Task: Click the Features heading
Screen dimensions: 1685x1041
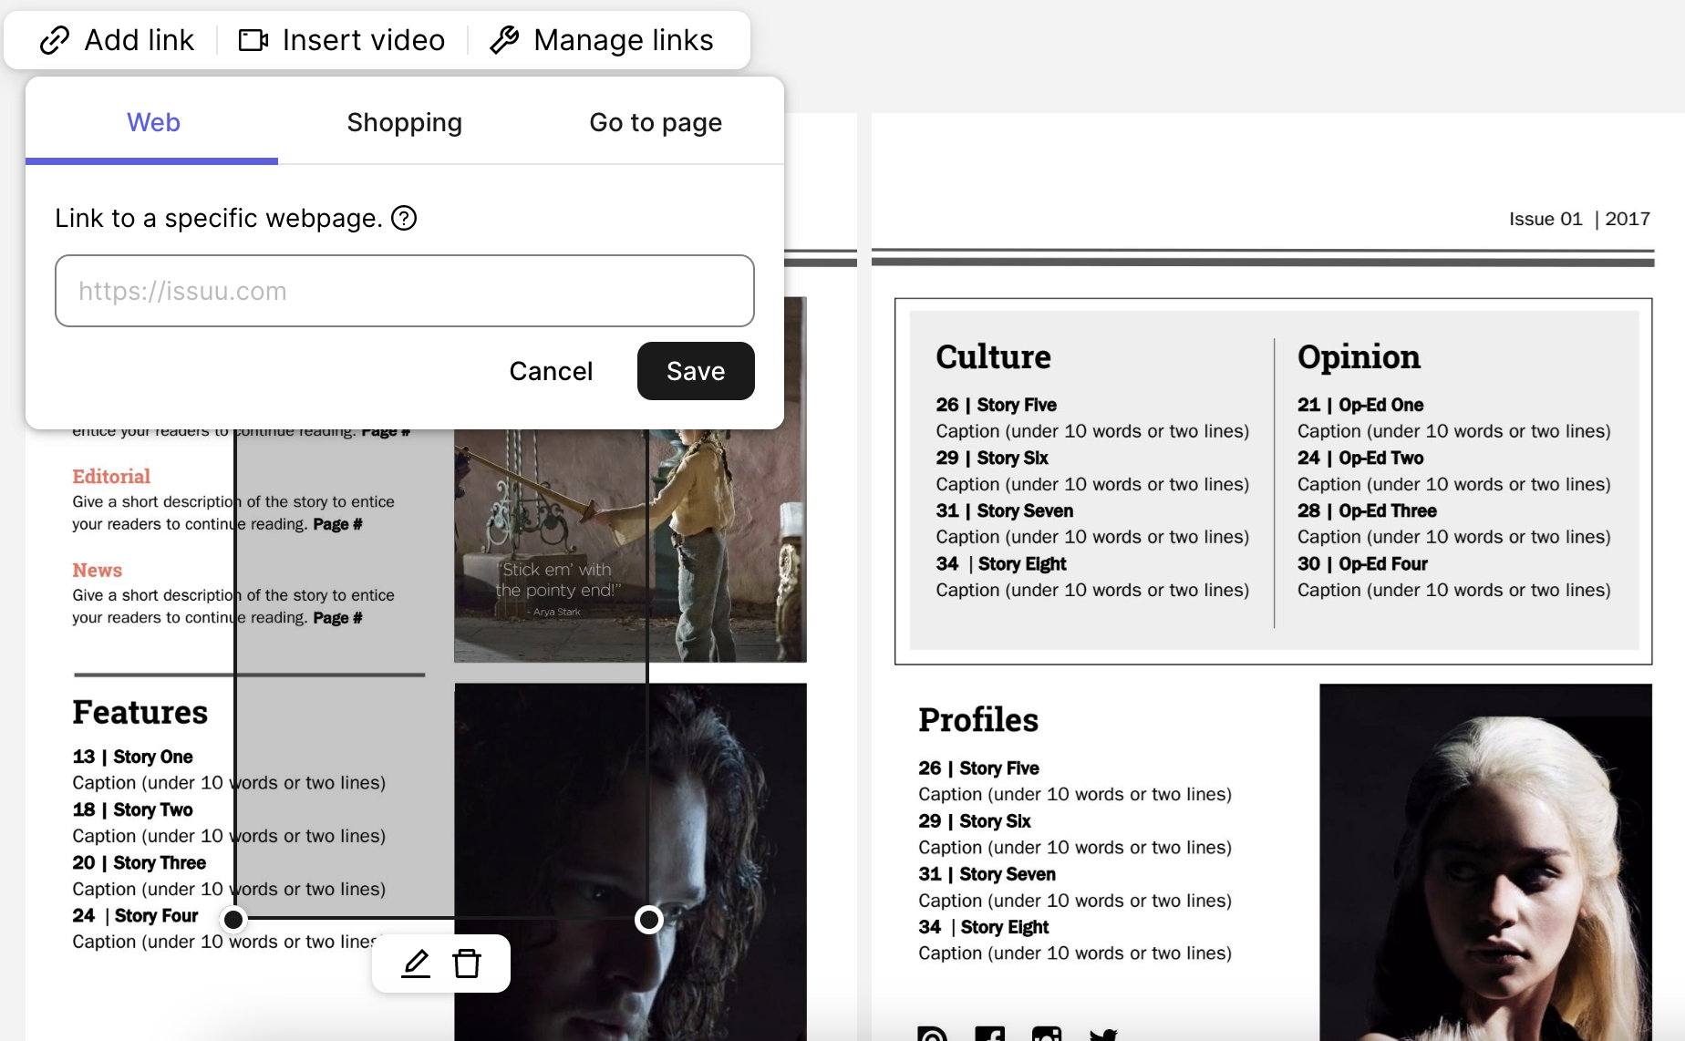Action: tap(140, 712)
